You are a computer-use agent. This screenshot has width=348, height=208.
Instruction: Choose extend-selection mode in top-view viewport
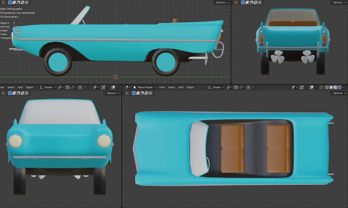[138, 93]
